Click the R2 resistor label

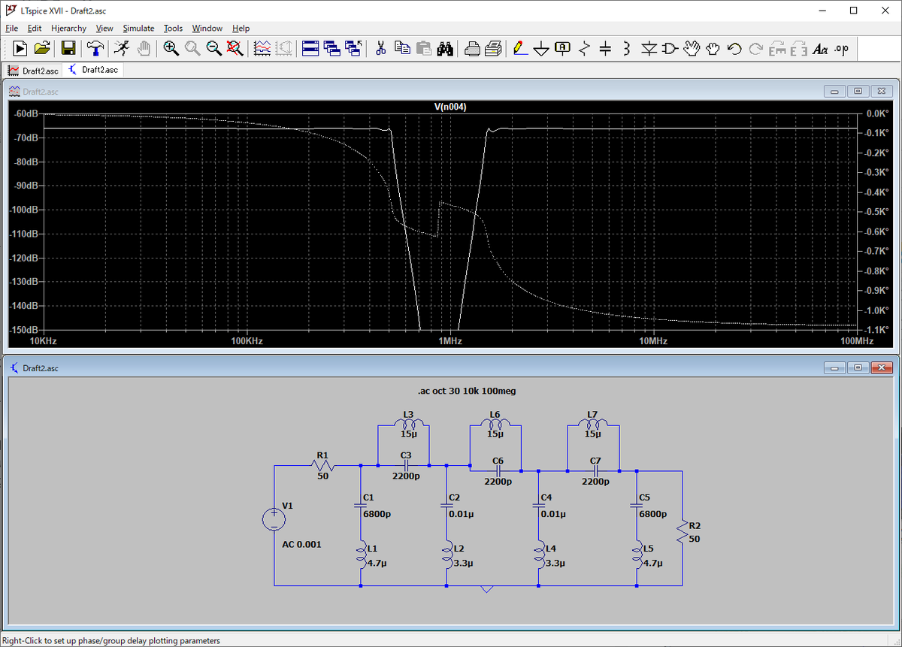point(695,525)
